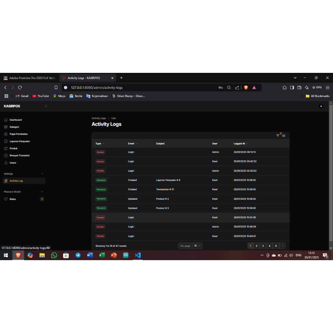This screenshot has width=333, height=333.
Task: Open the tab search dropdown arrow
Action: click(x=295, y=78)
